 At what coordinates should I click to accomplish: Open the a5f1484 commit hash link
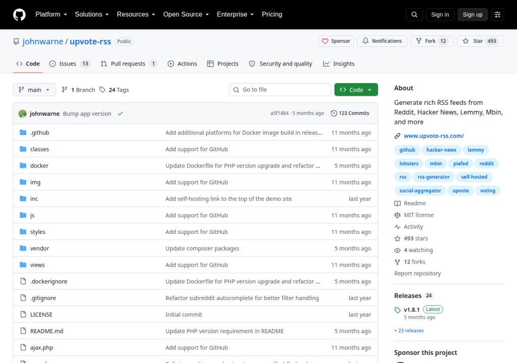(279, 113)
